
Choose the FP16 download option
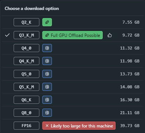[x=26, y=126]
